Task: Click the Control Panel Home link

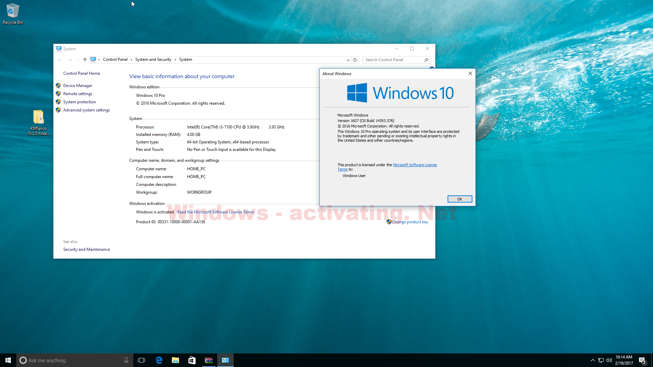Action: pos(81,73)
